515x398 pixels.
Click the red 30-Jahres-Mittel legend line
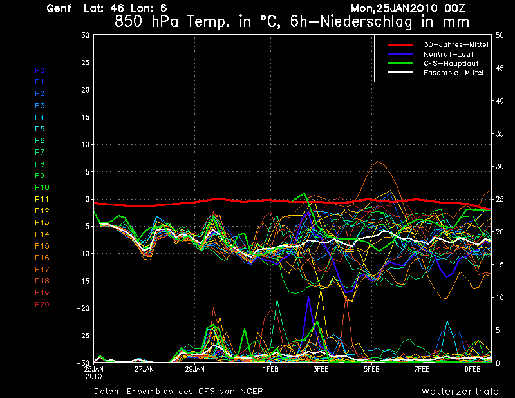399,44
